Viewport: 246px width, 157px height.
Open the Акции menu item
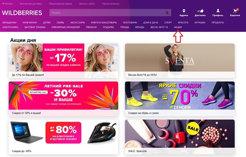click(x=178, y=27)
